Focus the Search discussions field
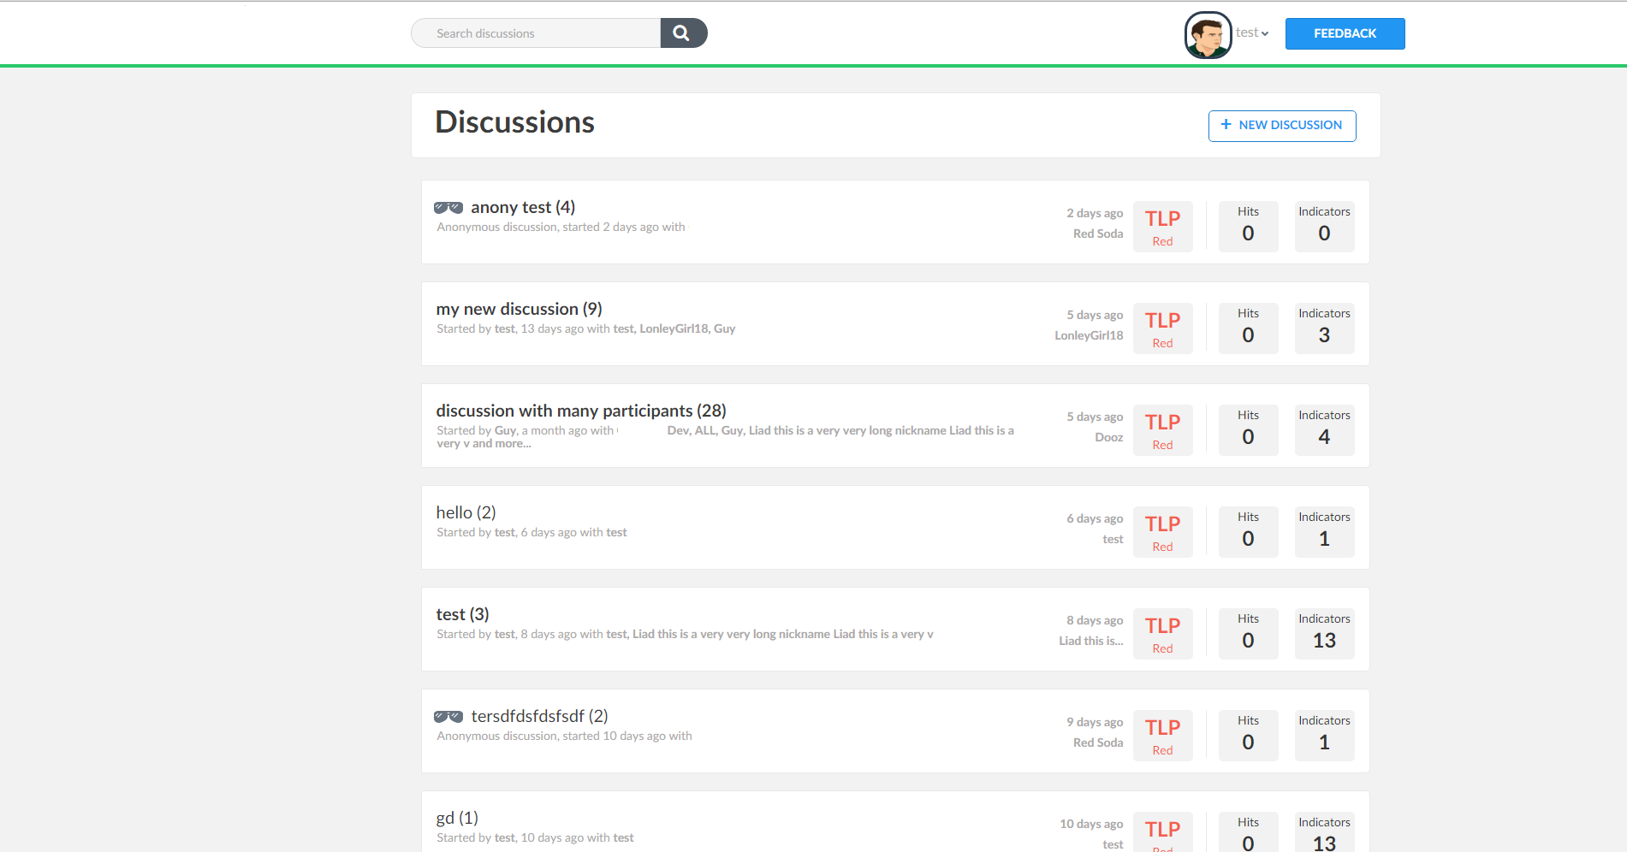The image size is (1627, 852). coord(536,33)
